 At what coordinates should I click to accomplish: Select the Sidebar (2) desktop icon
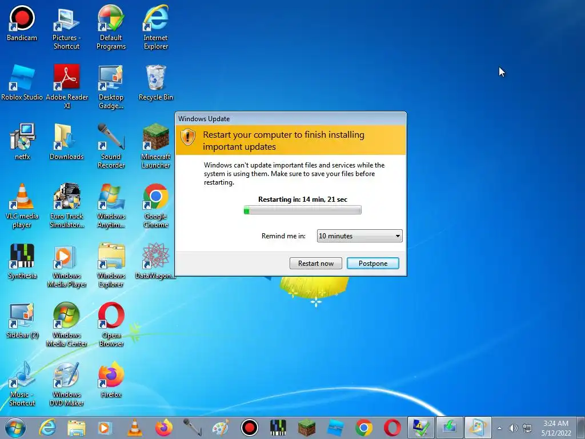pos(22,321)
